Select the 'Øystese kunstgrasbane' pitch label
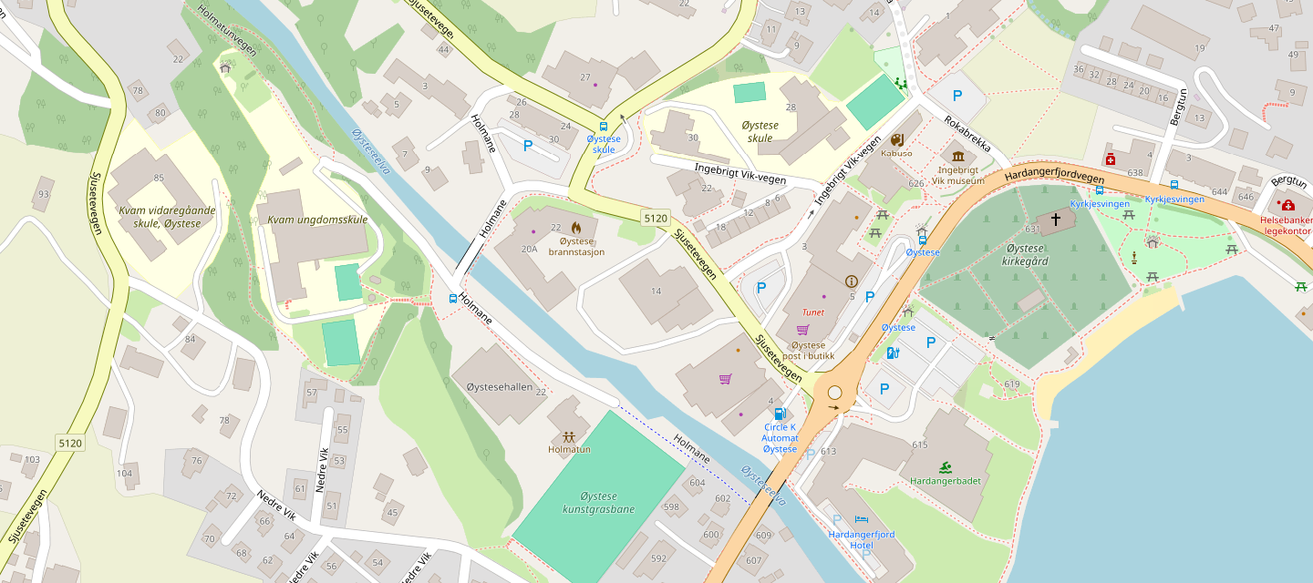This screenshot has width=1313, height=583. [599, 503]
